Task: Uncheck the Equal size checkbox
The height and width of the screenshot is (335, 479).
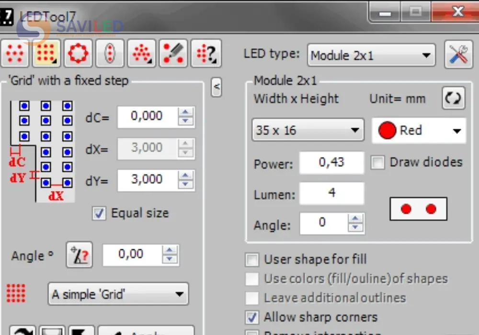Action: tap(99, 213)
